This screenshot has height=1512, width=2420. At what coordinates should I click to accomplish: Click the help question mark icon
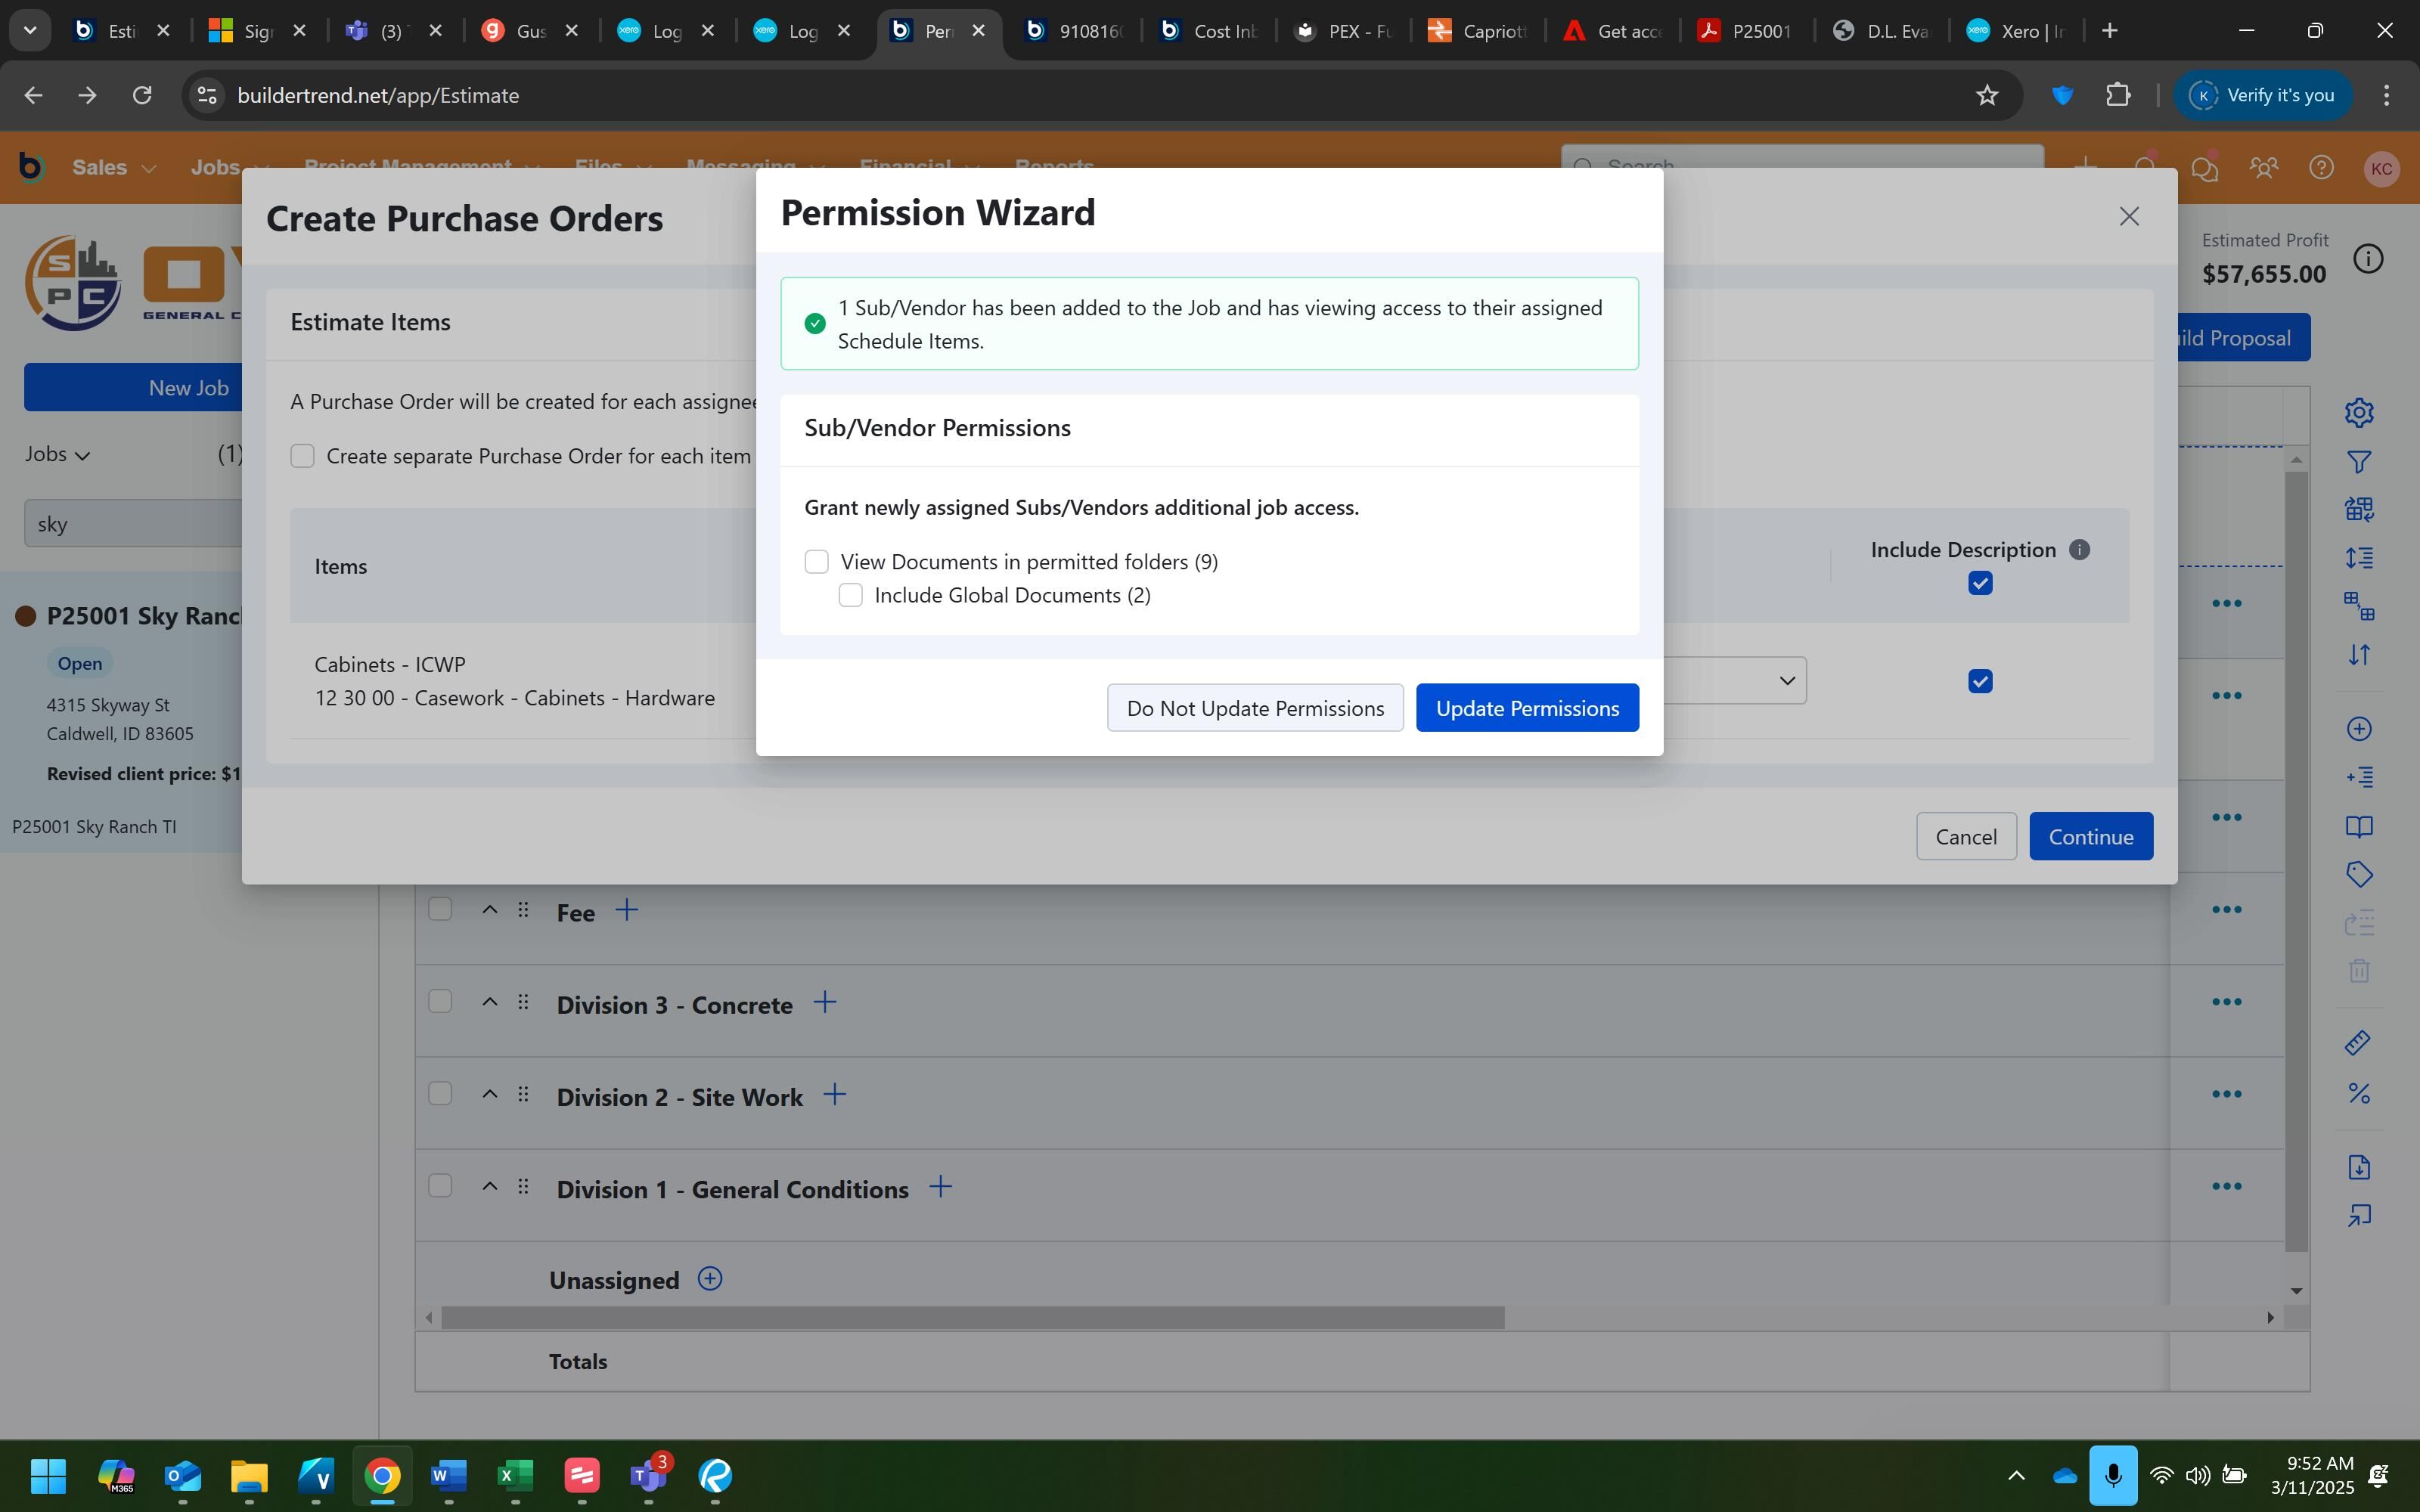click(2321, 168)
